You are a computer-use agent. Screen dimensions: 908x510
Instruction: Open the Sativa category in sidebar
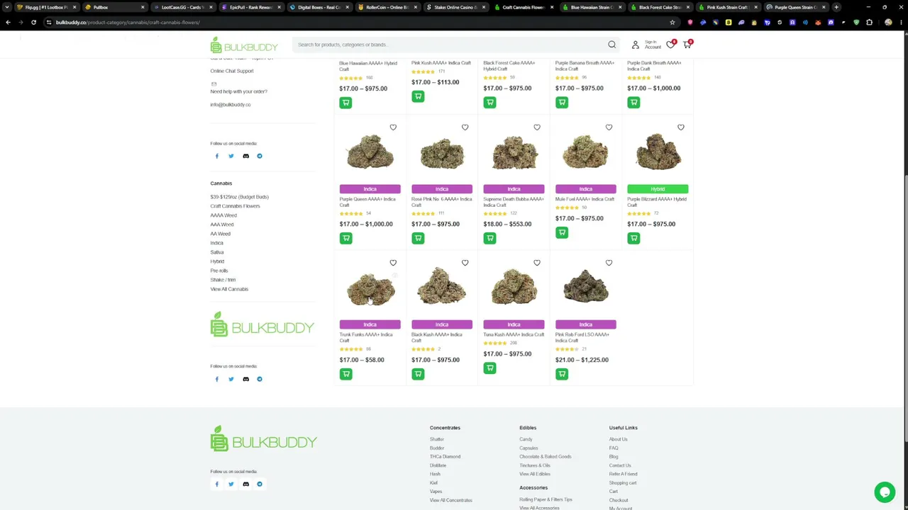tap(217, 252)
